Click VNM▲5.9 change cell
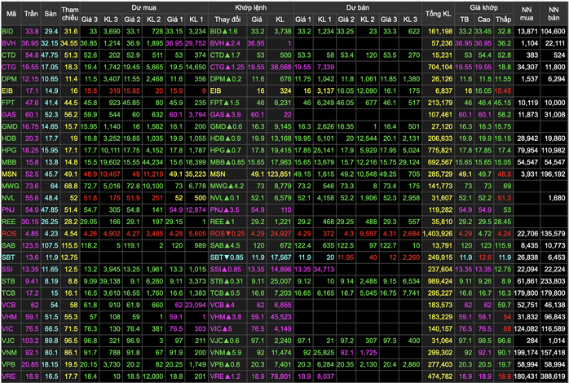The image size is (569, 383). pyautogui.click(x=225, y=353)
